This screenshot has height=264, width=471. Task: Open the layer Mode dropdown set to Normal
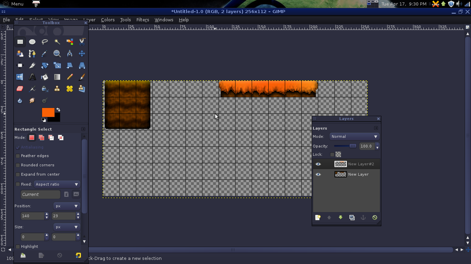354,136
